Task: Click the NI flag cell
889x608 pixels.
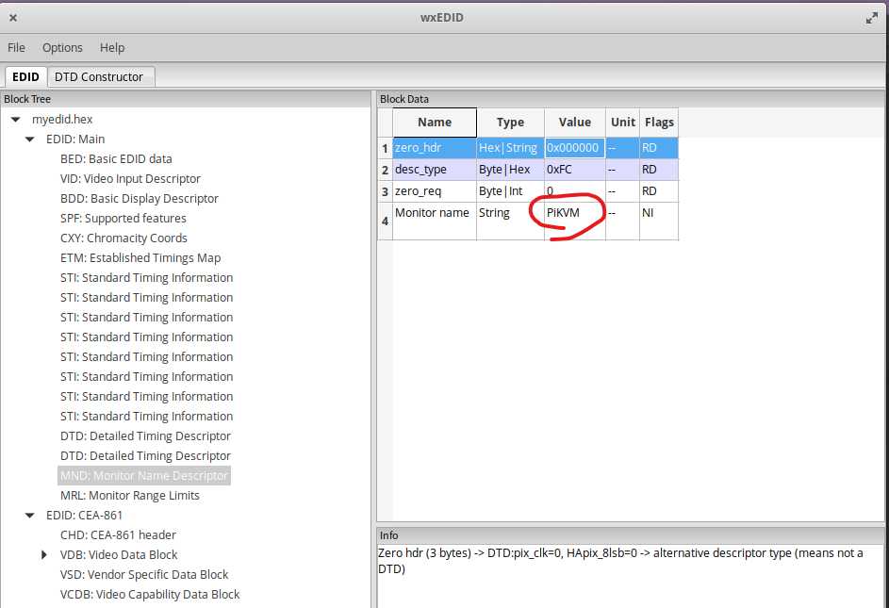Action: pos(659,222)
